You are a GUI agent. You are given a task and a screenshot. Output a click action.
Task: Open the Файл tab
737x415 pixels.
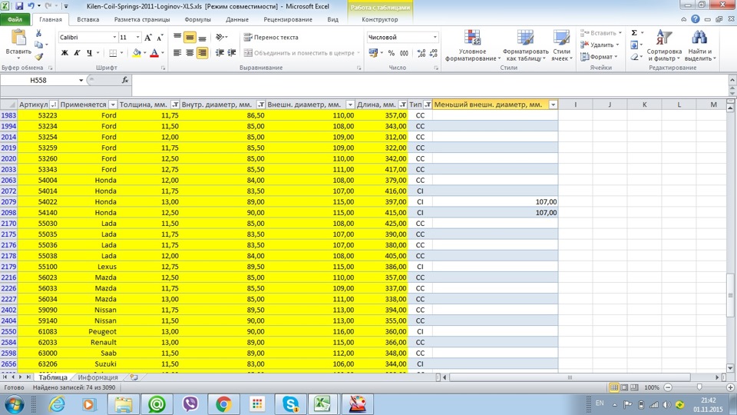click(x=15, y=19)
